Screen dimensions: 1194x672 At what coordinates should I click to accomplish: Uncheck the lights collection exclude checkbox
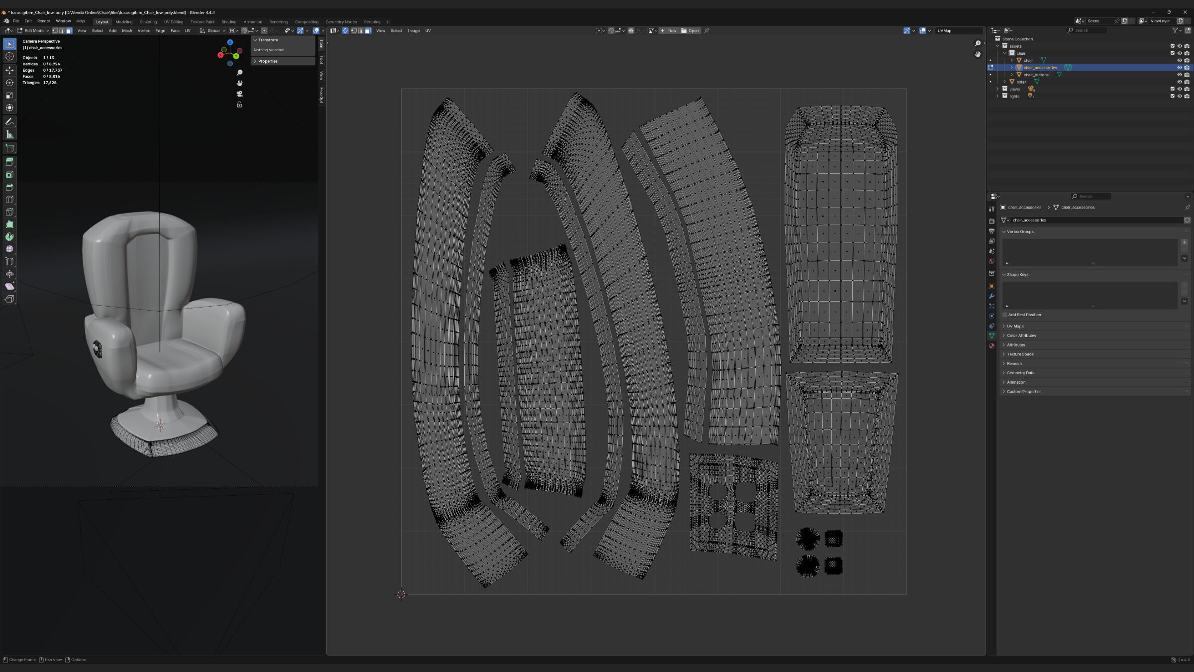(x=1172, y=96)
